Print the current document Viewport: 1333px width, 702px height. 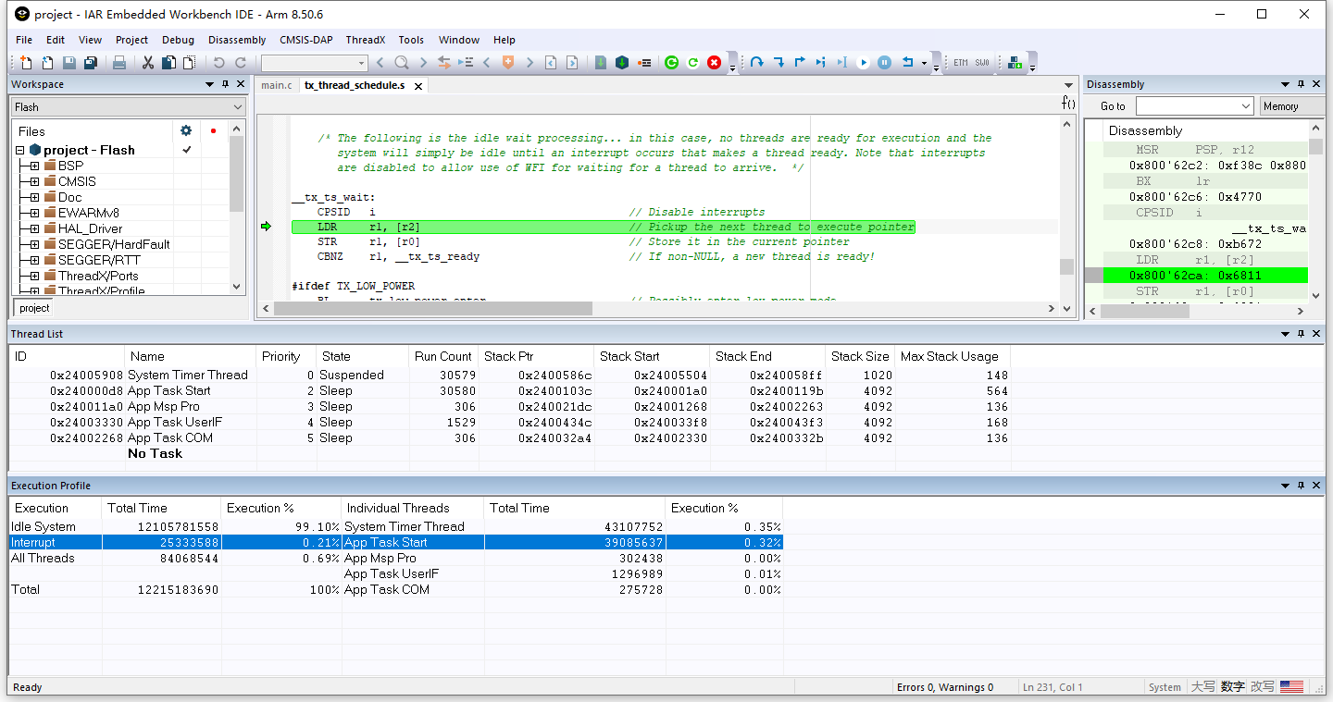[x=119, y=63]
